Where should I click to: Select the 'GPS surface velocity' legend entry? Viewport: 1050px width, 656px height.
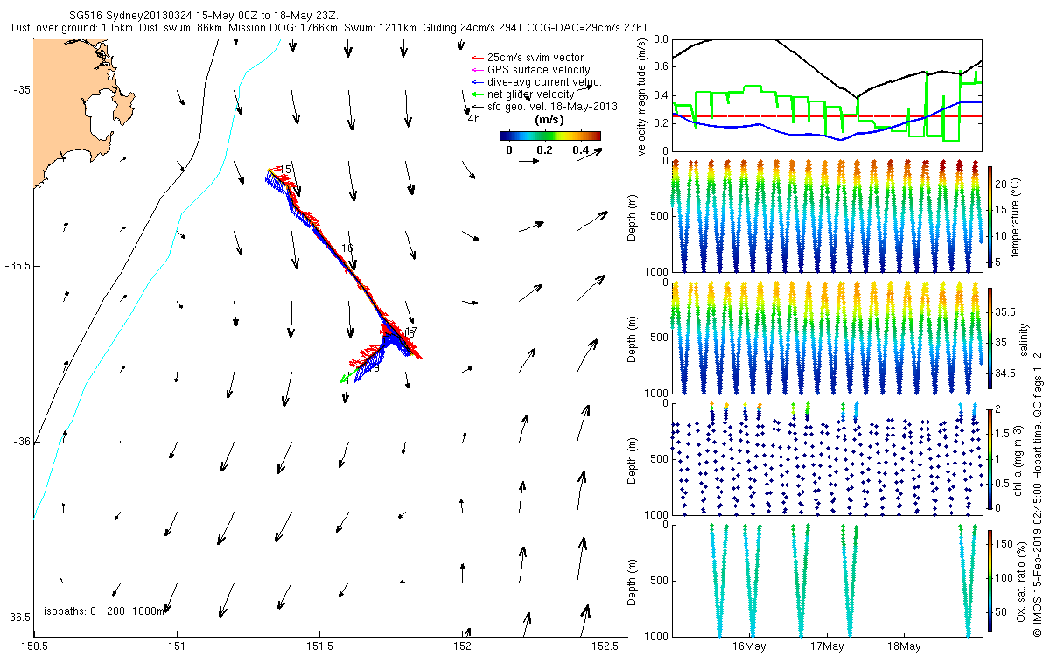[538, 69]
